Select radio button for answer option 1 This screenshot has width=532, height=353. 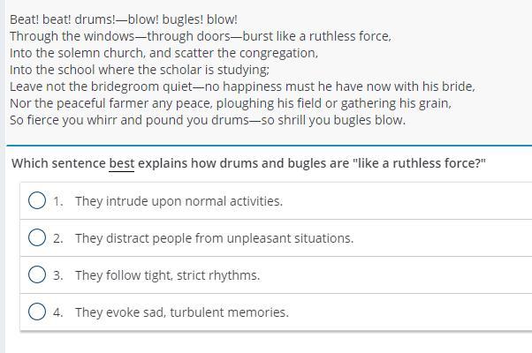point(37,200)
